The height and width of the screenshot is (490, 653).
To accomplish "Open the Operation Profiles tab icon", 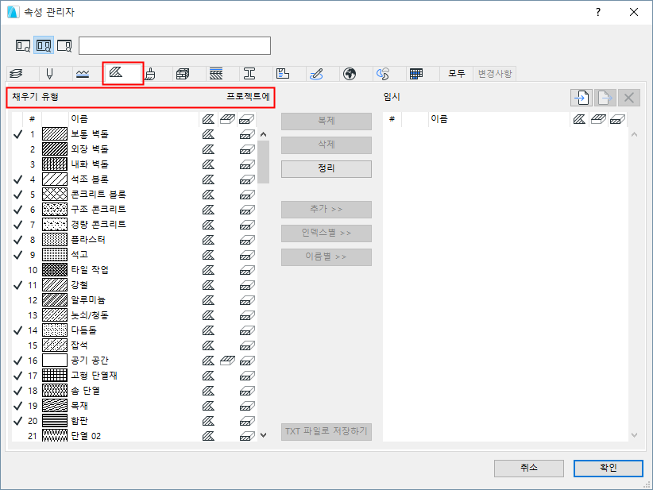I will (x=383, y=74).
